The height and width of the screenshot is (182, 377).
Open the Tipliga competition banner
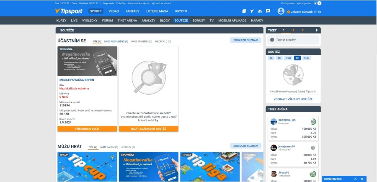210,167
